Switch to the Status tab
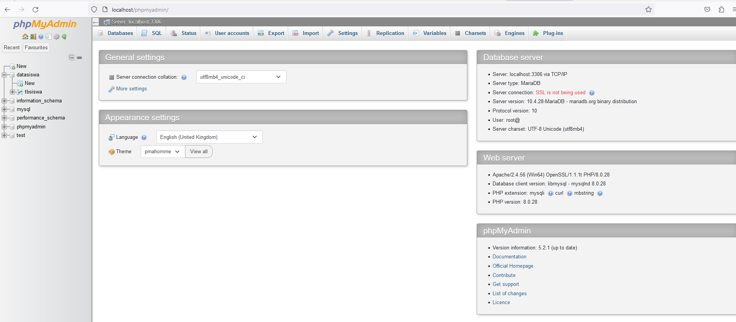The height and width of the screenshot is (322, 736). pyautogui.click(x=184, y=33)
